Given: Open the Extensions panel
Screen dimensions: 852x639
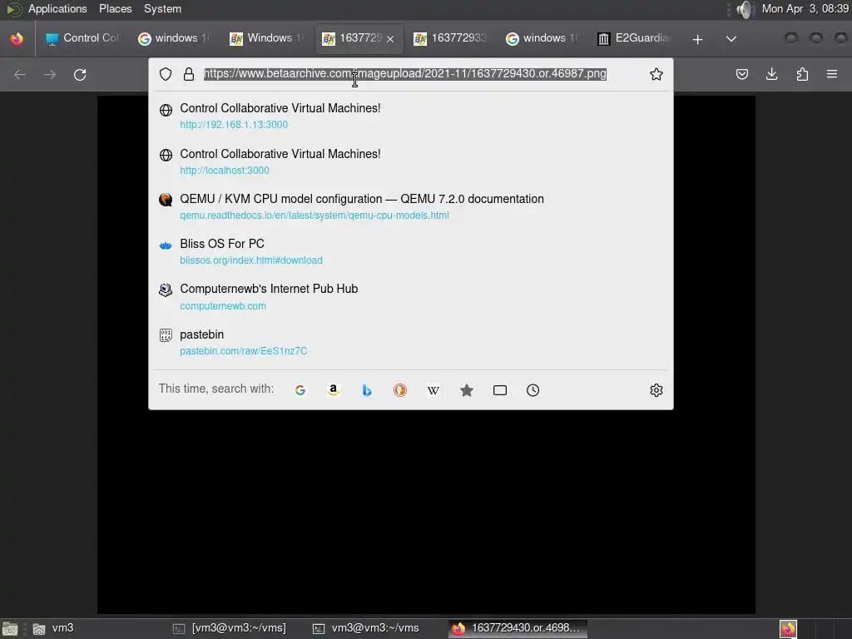Looking at the screenshot, I should click(x=802, y=74).
